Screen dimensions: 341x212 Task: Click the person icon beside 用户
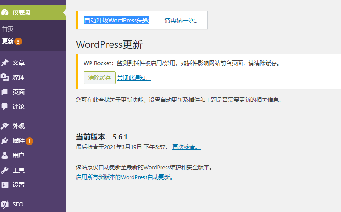[5, 155]
